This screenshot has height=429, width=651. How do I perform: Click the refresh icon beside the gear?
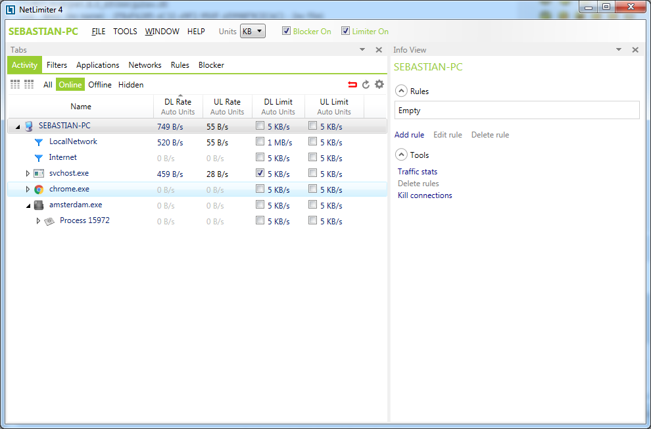point(366,84)
